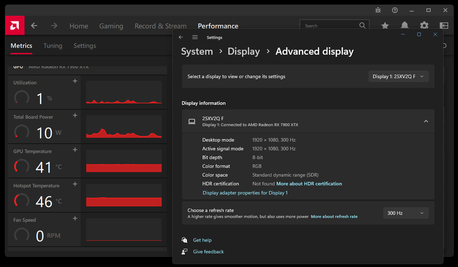Click the Total Board Power 10 W reading
The height and width of the screenshot is (267, 458).
tap(49, 133)
